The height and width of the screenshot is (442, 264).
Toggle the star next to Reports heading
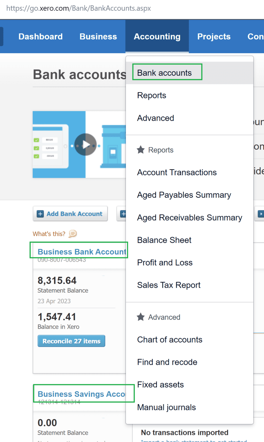(x=140, y=149)
